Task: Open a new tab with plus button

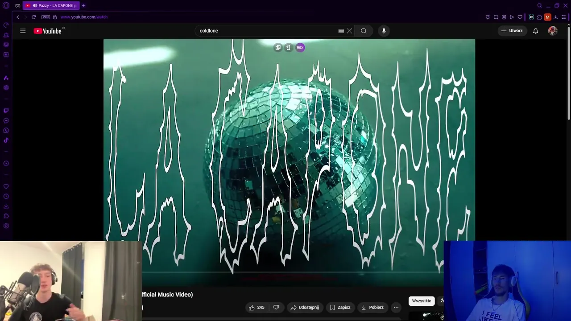Action: tap(83, 5)
